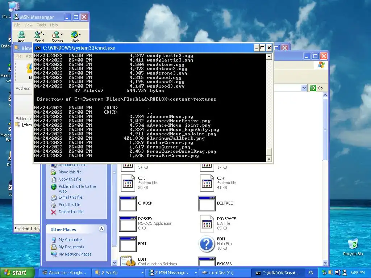The width and height of the screenshot is (371, 278).
Task: Click Print this file link
Action: point(69,205)
